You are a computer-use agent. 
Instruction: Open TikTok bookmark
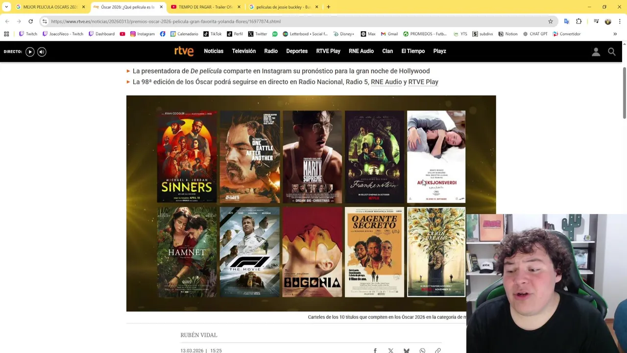click(x=213, y=34)
